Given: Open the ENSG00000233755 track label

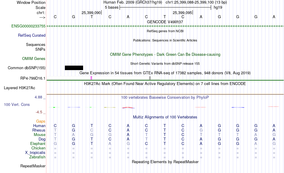Looking at the screenshot, I should coord(28,26).
